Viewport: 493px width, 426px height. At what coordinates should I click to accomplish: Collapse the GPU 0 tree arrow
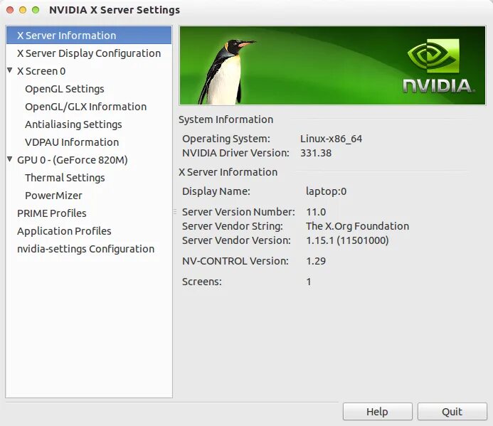pos(10,159)
